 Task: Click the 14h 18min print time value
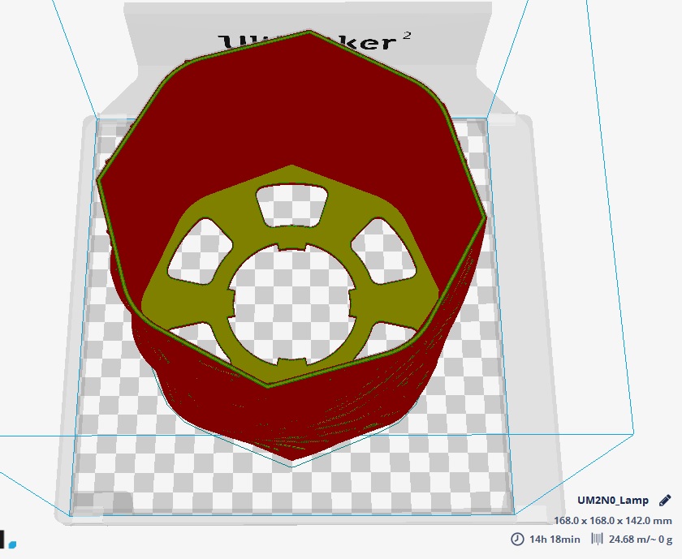(x=555, y=540)
